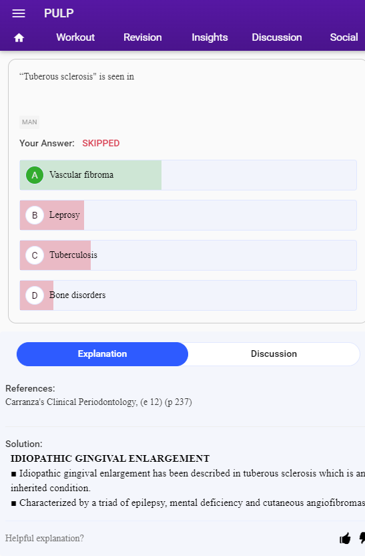Open the Social tab
365x556 pixels.
[x=344, y=37]
